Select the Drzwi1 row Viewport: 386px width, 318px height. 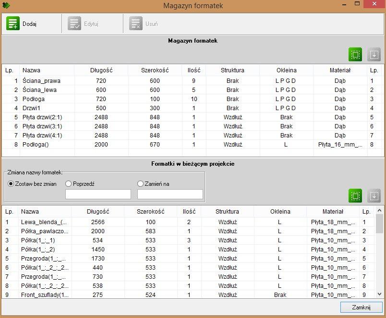(192, 108)
